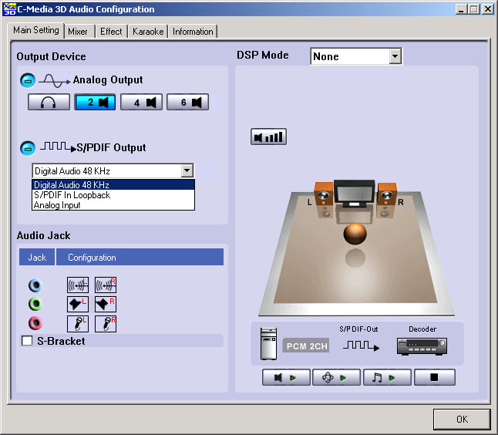Image resolution: width=498 pixels, height=435 pixels.
Task: Stop playback with the square stop button
Action: coord(435,377)
